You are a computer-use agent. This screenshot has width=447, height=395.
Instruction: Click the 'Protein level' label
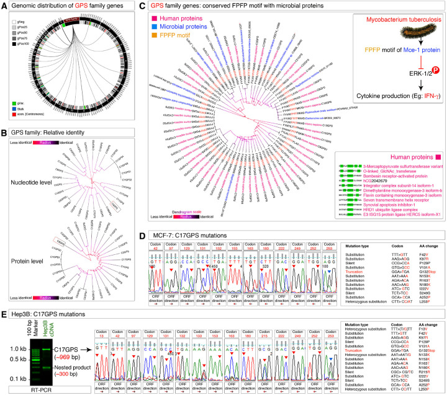(27, 261)
